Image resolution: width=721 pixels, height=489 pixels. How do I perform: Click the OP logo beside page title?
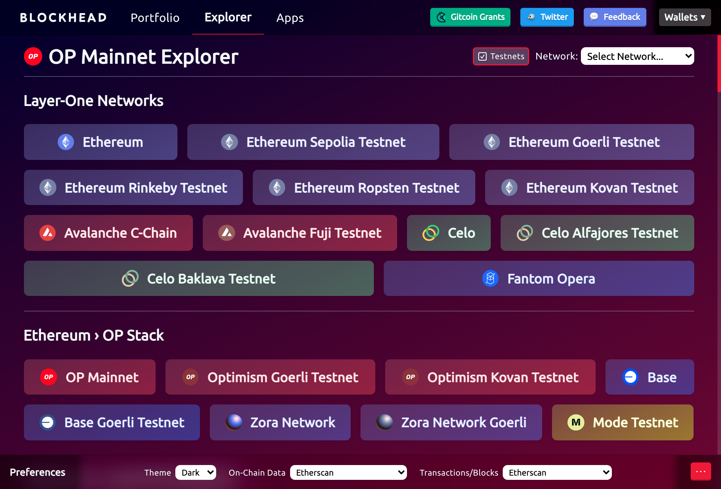pyautogui.click(x=33, y=56)
